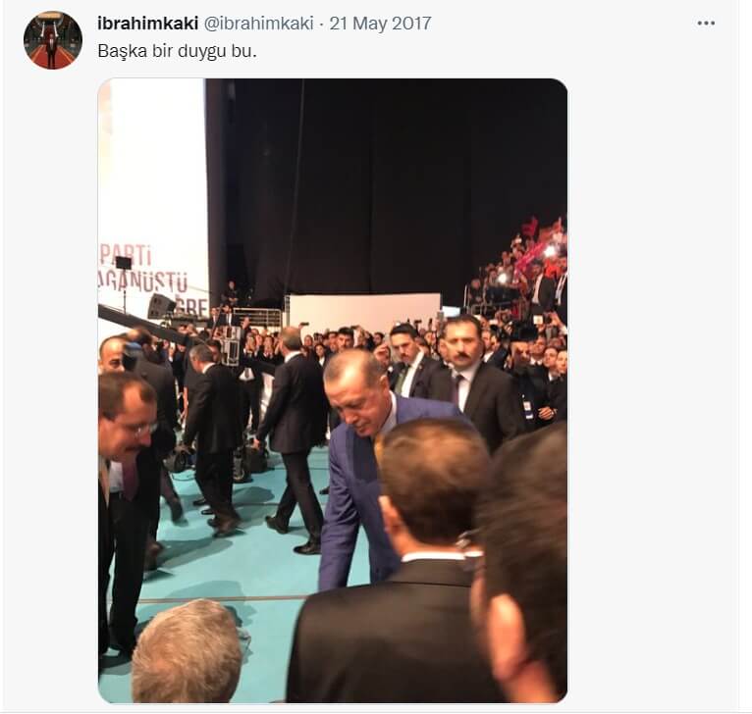The height and width of the screenshot is (714, 752).
Task: Select the image showing the blue-suited man
Action: click(333, 390)
